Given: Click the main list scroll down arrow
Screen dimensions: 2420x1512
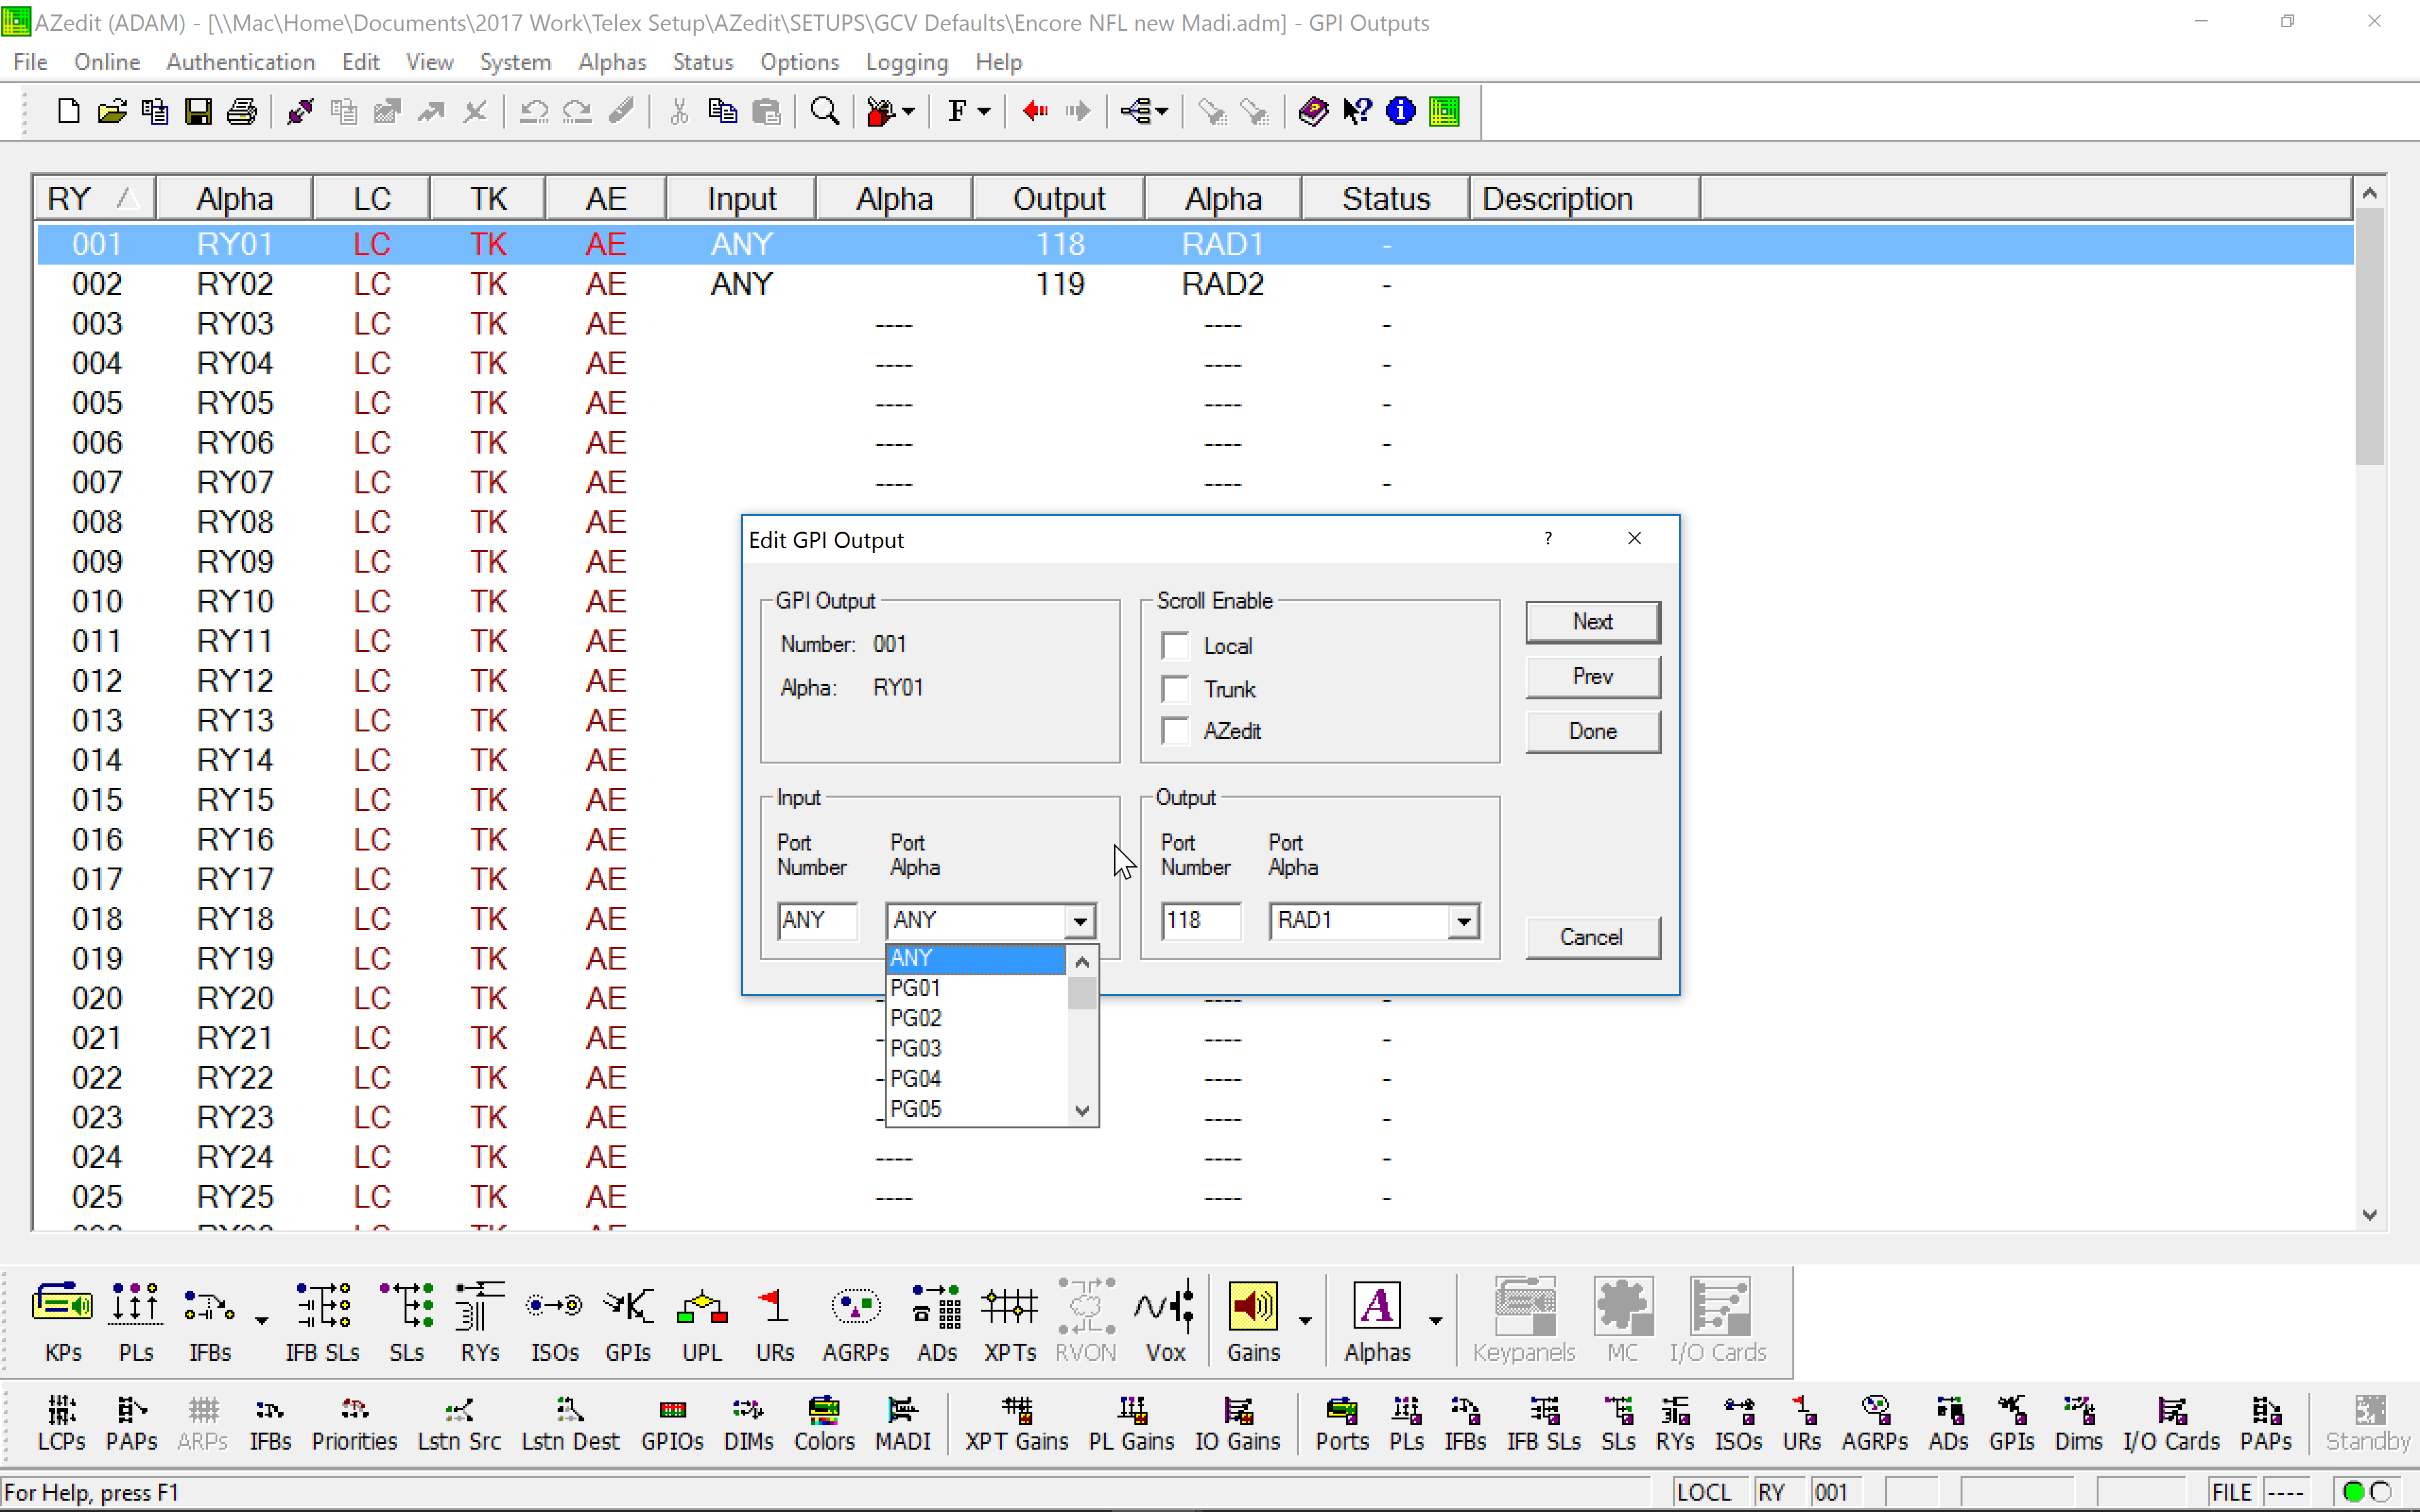Looking at the screenshot, I should coord(2369,1214).
